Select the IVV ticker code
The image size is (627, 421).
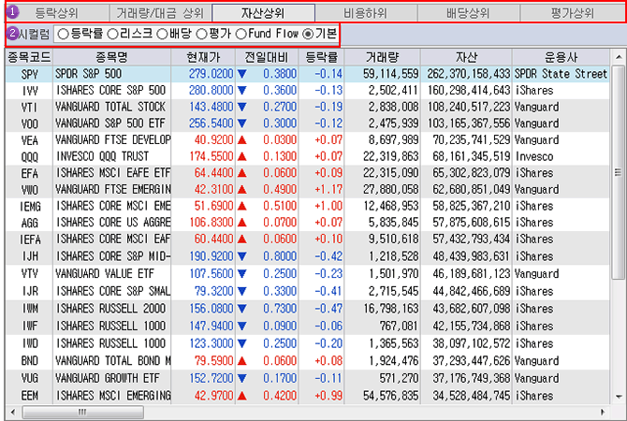[30, 91]
